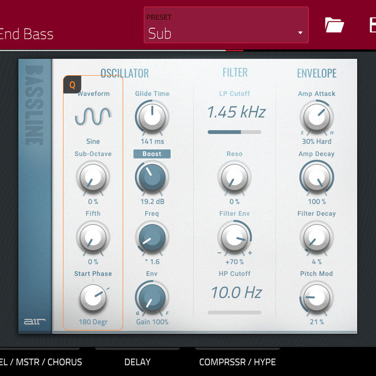376x376 pixels.
Task: Click the HP Cutoff slider bar
Action: [235, 313]
